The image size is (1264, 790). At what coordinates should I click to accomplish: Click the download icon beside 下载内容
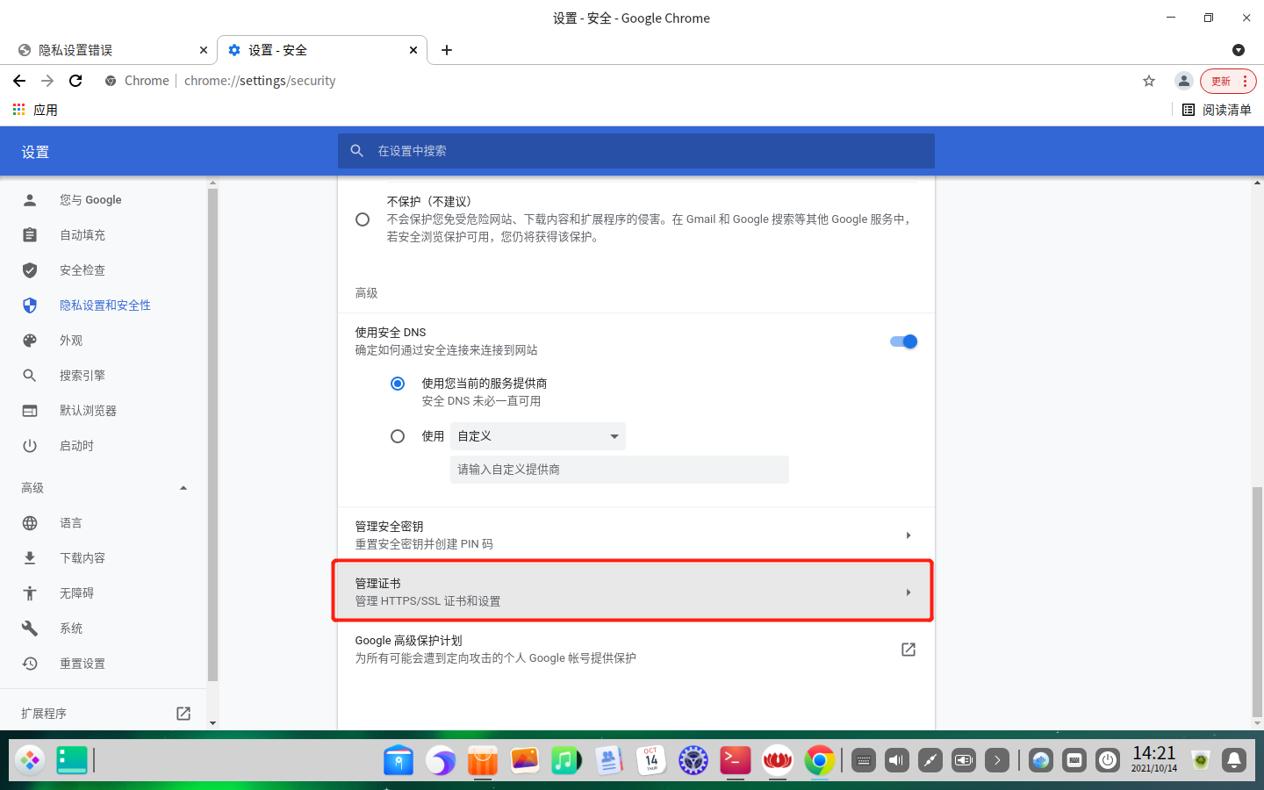point(30,558)
